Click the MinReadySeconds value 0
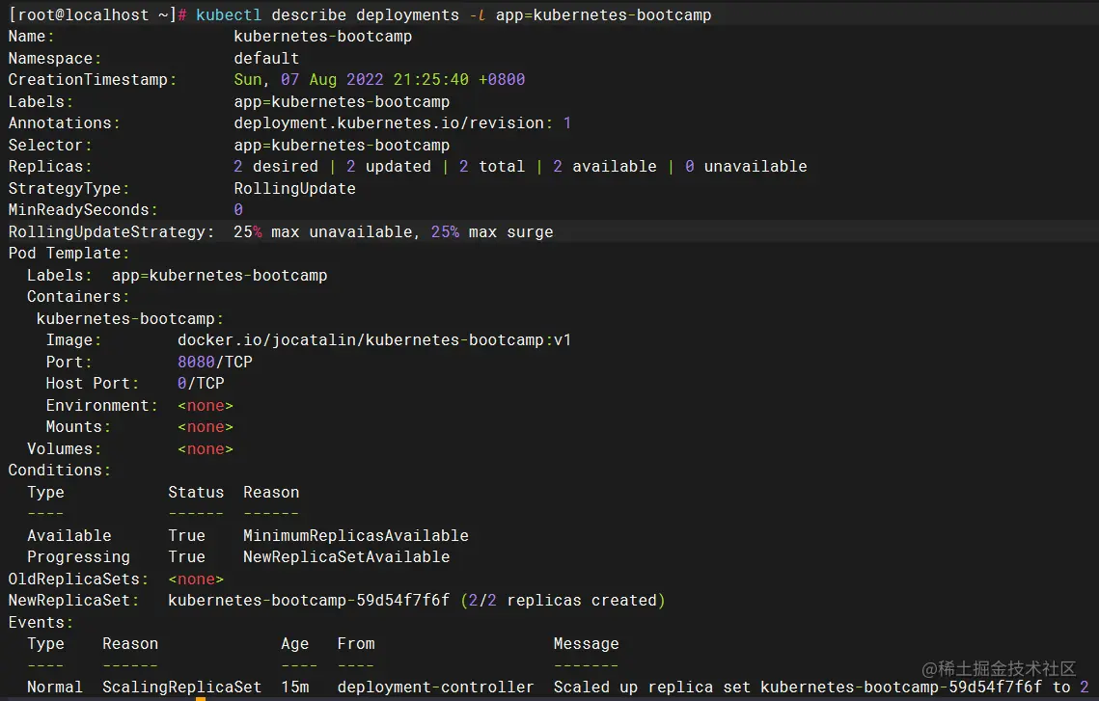This screenshot has width=1099, height=701. pyautogui.click(x=238, y=210)
